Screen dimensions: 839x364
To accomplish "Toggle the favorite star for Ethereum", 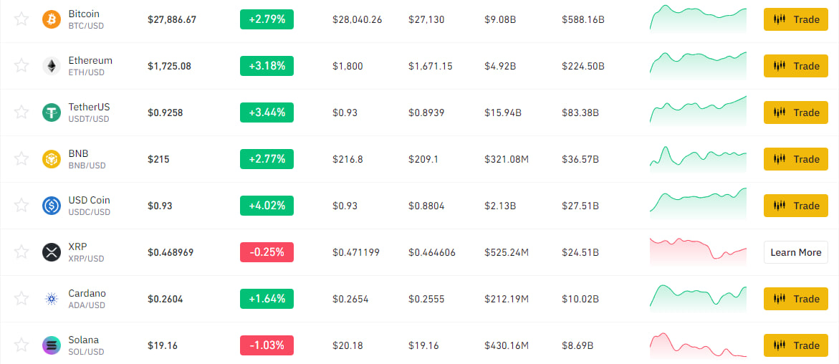I will (x=21, y=66).
